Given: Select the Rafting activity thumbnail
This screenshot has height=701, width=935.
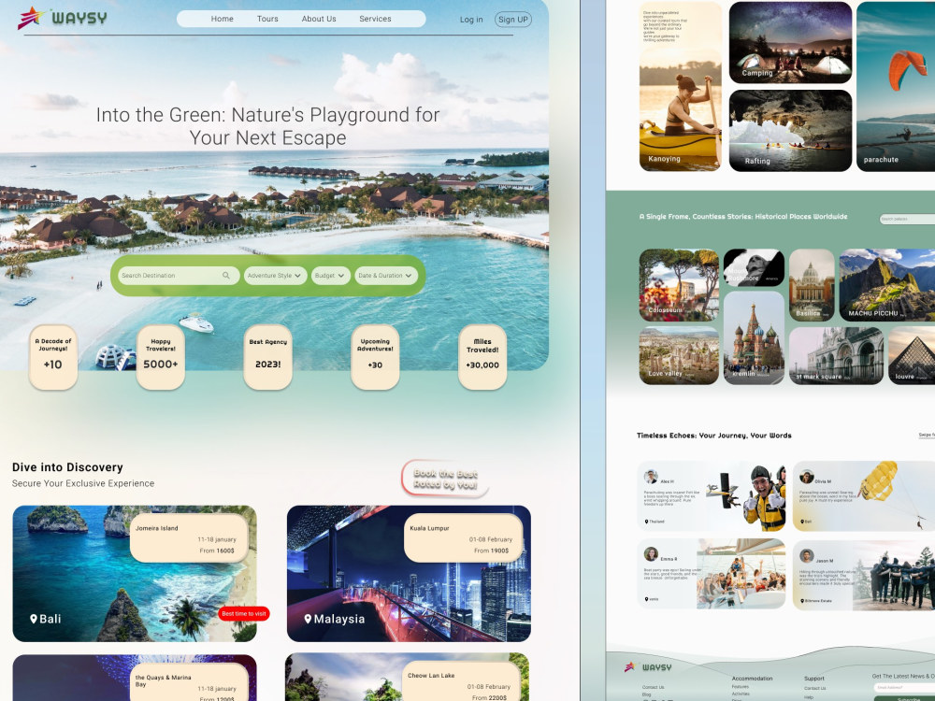Looking at the screenshot, I should pyautogui.click(x=790, y=131).
